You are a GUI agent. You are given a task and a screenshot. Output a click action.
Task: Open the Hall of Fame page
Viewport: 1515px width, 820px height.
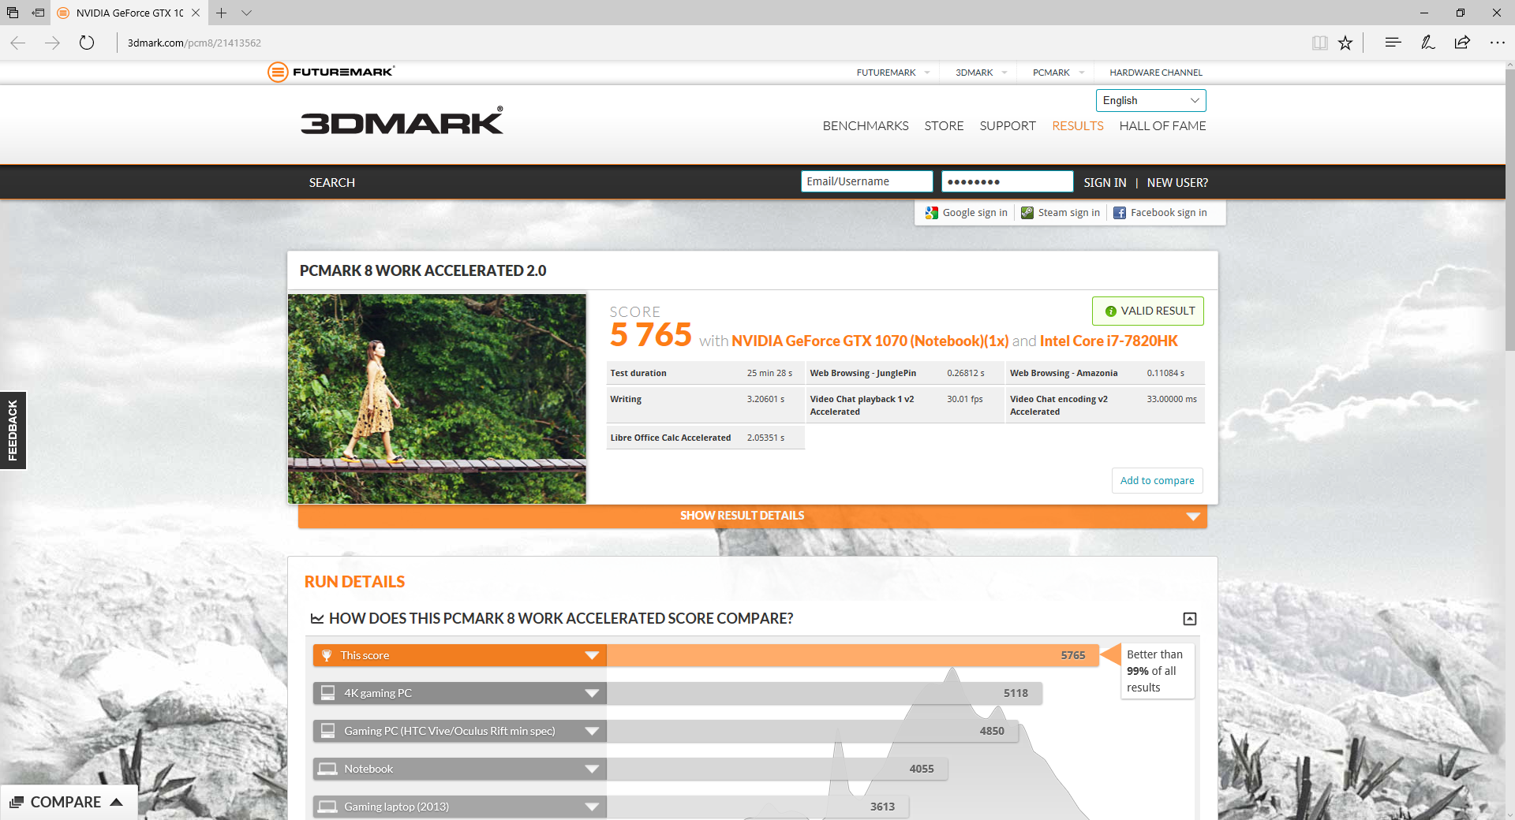click(x=1162, y=126)
